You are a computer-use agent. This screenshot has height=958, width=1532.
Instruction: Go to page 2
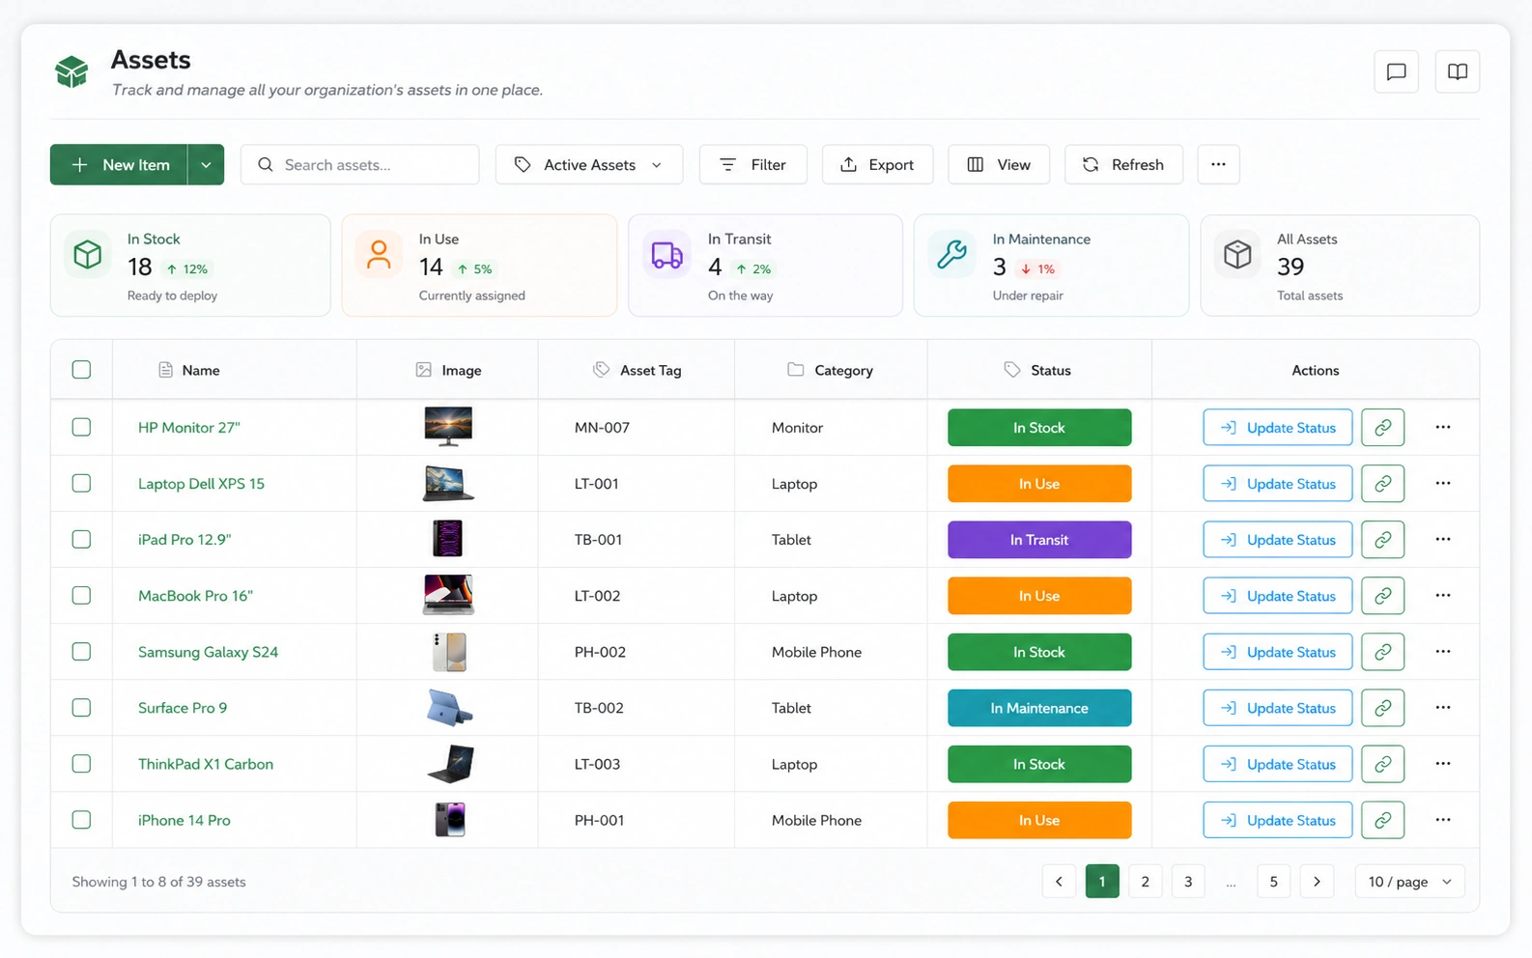pos(1145,881)
